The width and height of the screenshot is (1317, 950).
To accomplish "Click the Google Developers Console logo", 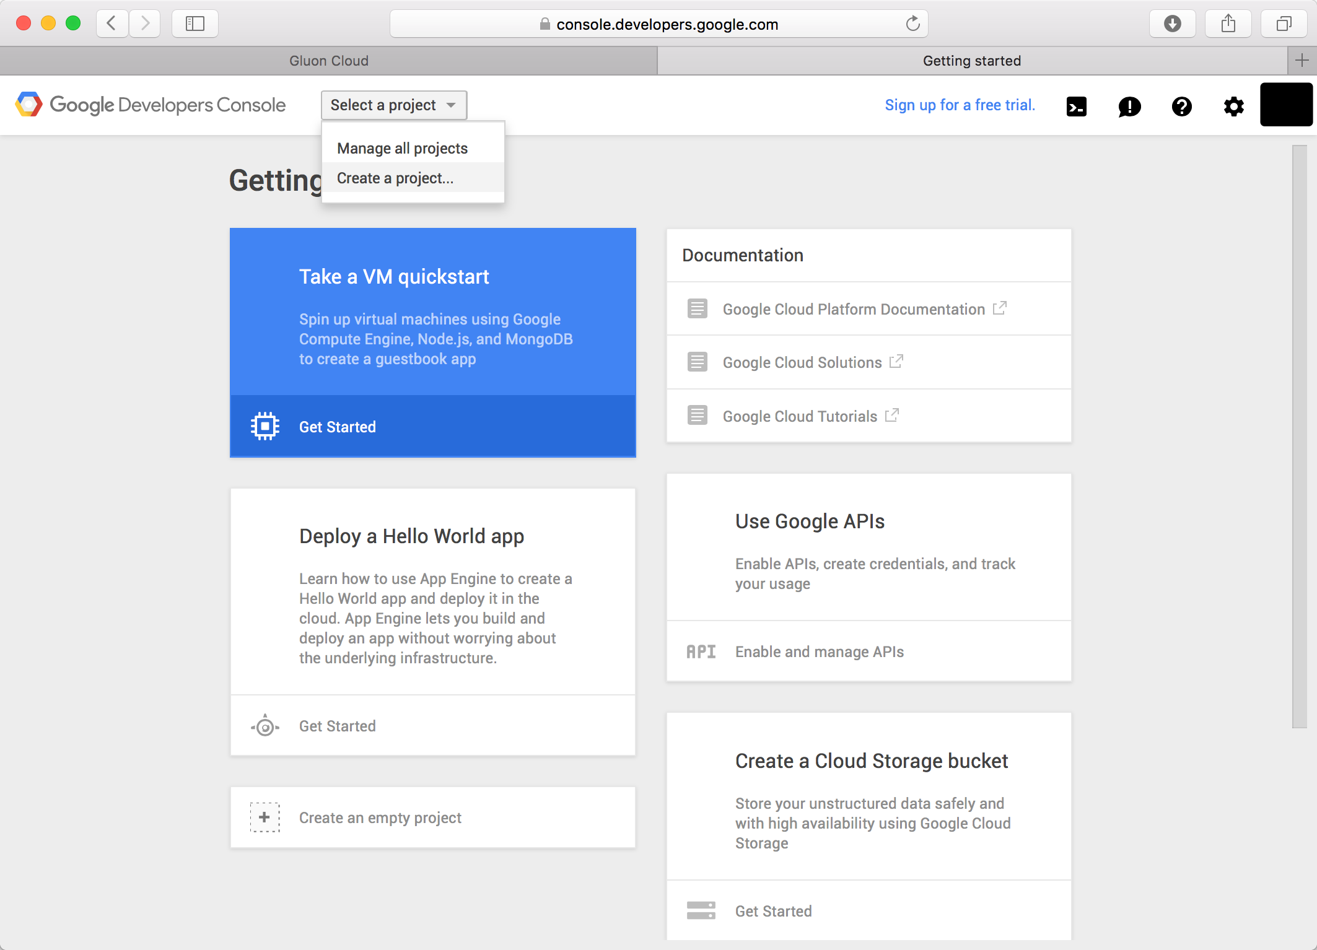I will (151, 105).
